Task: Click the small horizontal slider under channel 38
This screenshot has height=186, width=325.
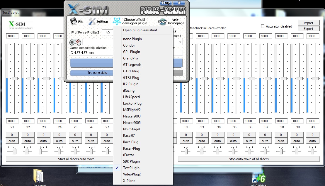Action: tap(281, 151)
